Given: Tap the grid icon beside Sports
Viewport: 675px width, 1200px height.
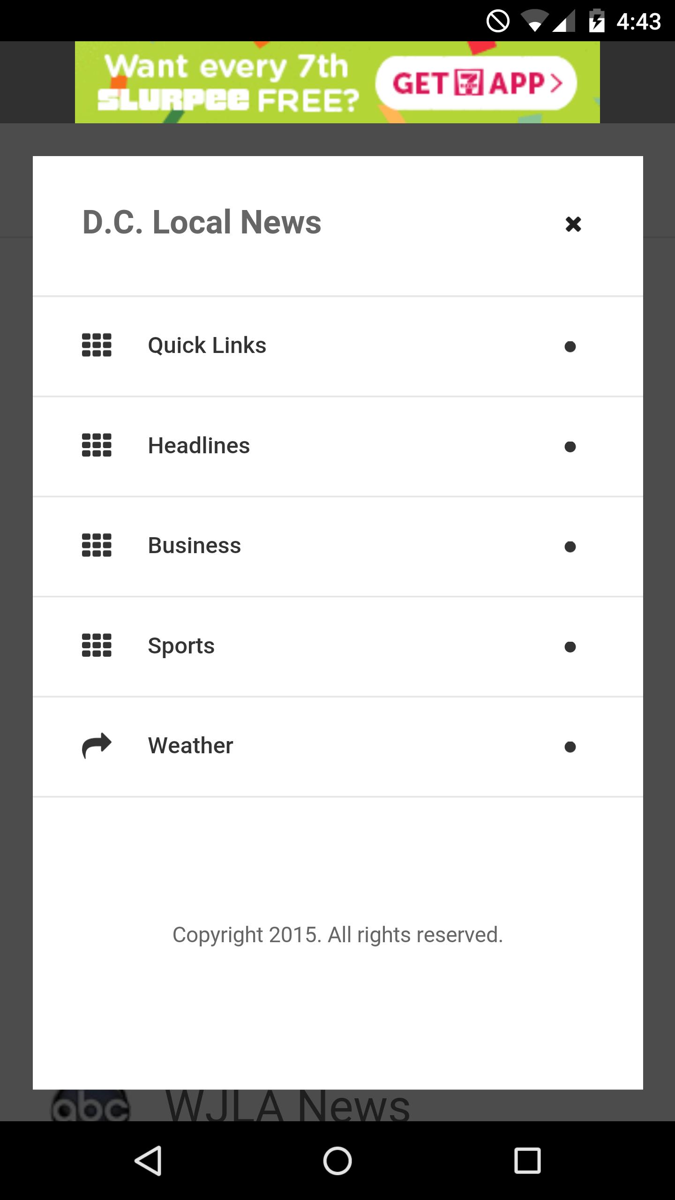Looking at the screenshot, I should click(x=97, y=645).
